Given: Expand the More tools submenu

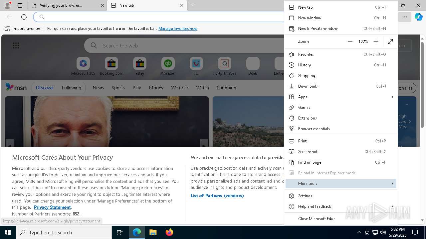Looking at the screenshot, I should coord(341,184).
